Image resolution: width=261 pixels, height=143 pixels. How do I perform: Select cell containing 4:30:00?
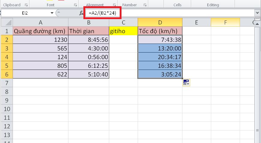pyautogui.click(x=89, y=48)
